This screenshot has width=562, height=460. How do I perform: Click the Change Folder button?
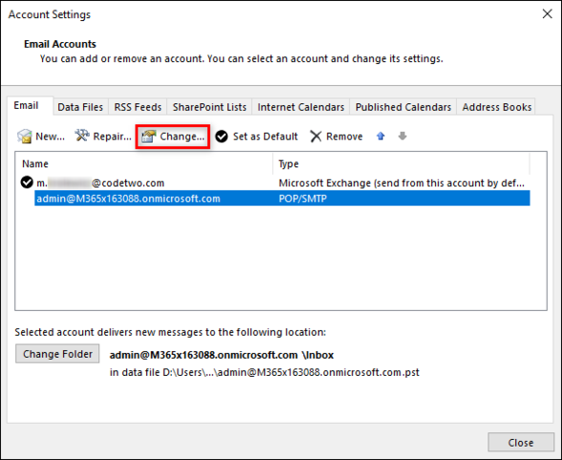coord(57,354)
